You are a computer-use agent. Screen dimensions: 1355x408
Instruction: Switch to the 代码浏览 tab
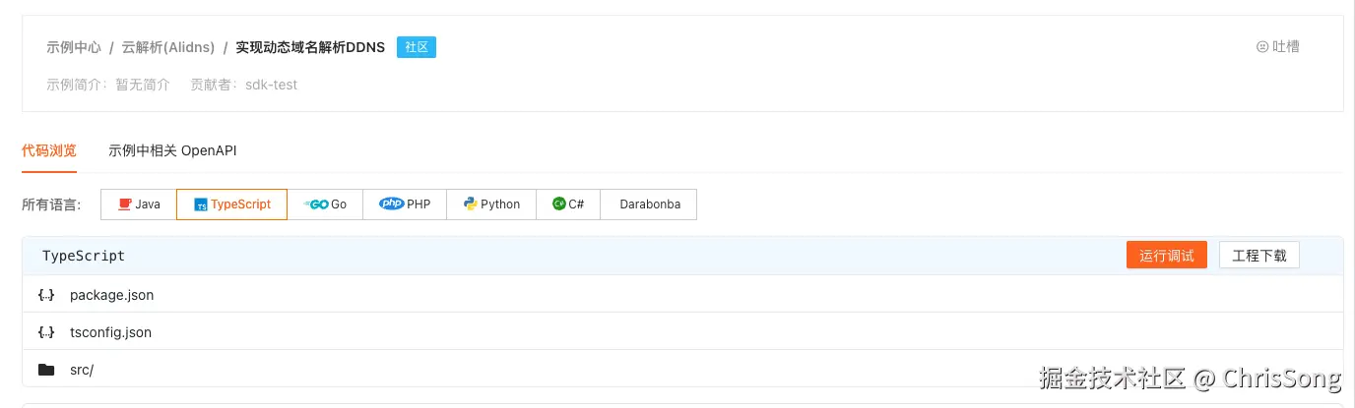click(49, 150)
